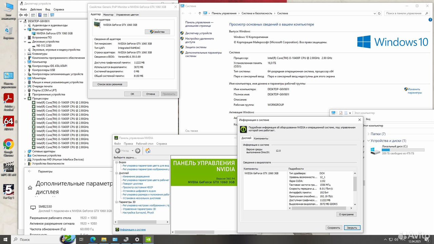This screenshot has height=244, width=434.
Task: Click the Свойства button in adapter properties
Action: coord(157,32)
